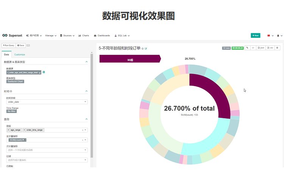The image size is (284, 170).
Task: Open the Manage menu
Action: pyautogui.click(x=51, y=36)
